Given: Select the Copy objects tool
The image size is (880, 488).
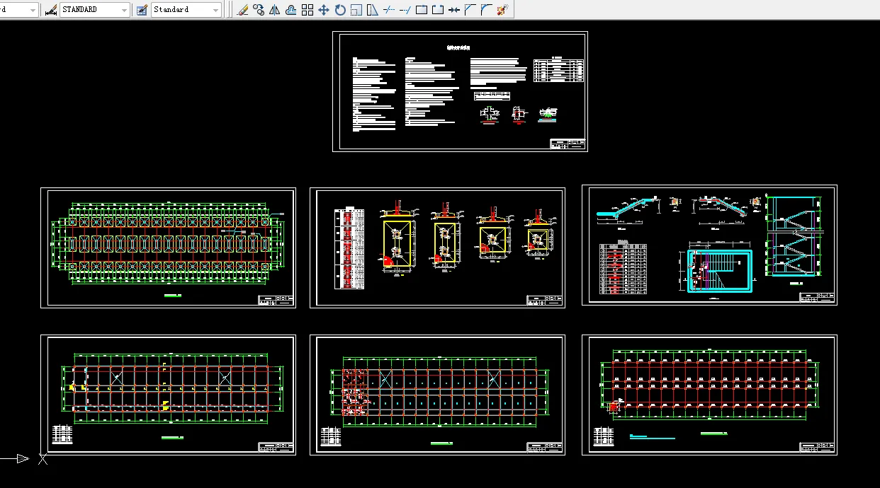Looking at the screenshot, I should (259, 10).
